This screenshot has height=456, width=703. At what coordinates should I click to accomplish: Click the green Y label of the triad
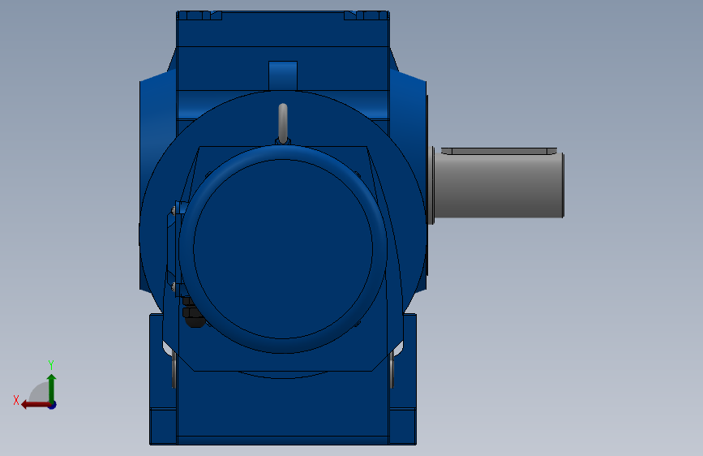(51, 365)
